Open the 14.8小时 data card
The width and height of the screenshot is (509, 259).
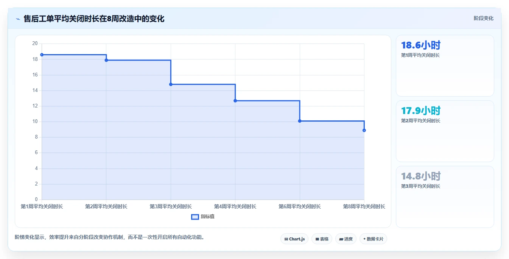(445, 197)
